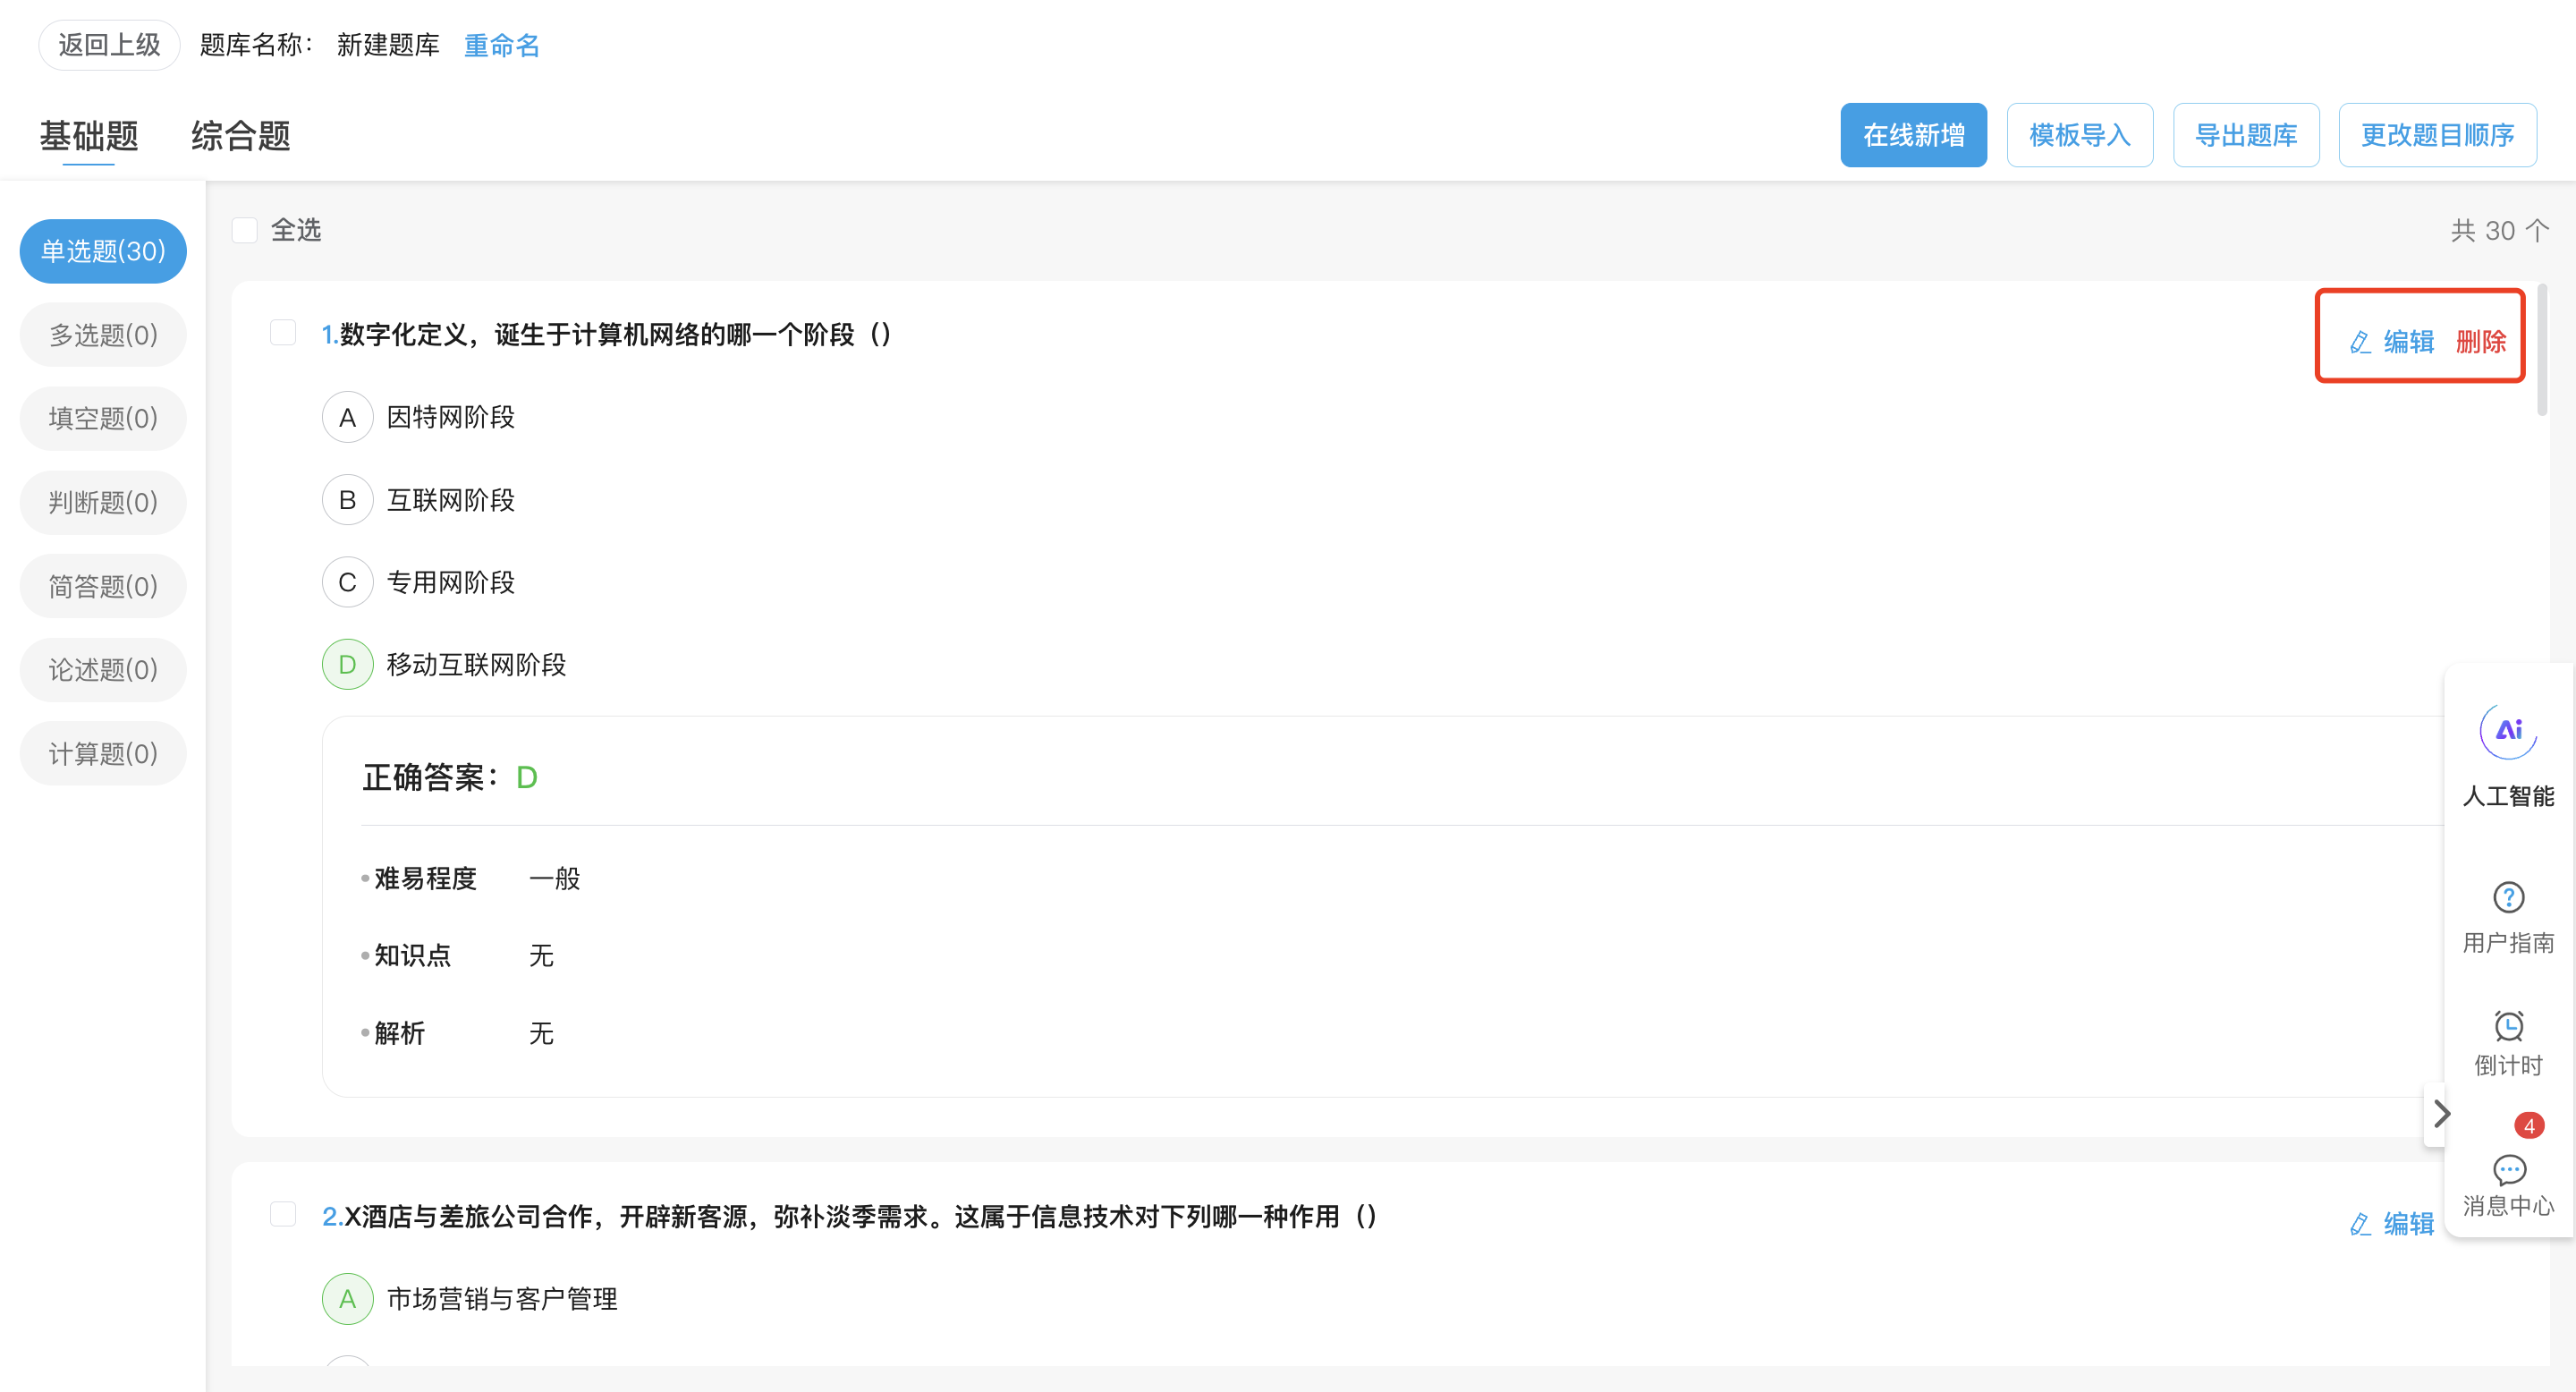Select the 判断题(0) category
The width and height of the screenshot is (2576, 1392).
(x=103, y=502)
